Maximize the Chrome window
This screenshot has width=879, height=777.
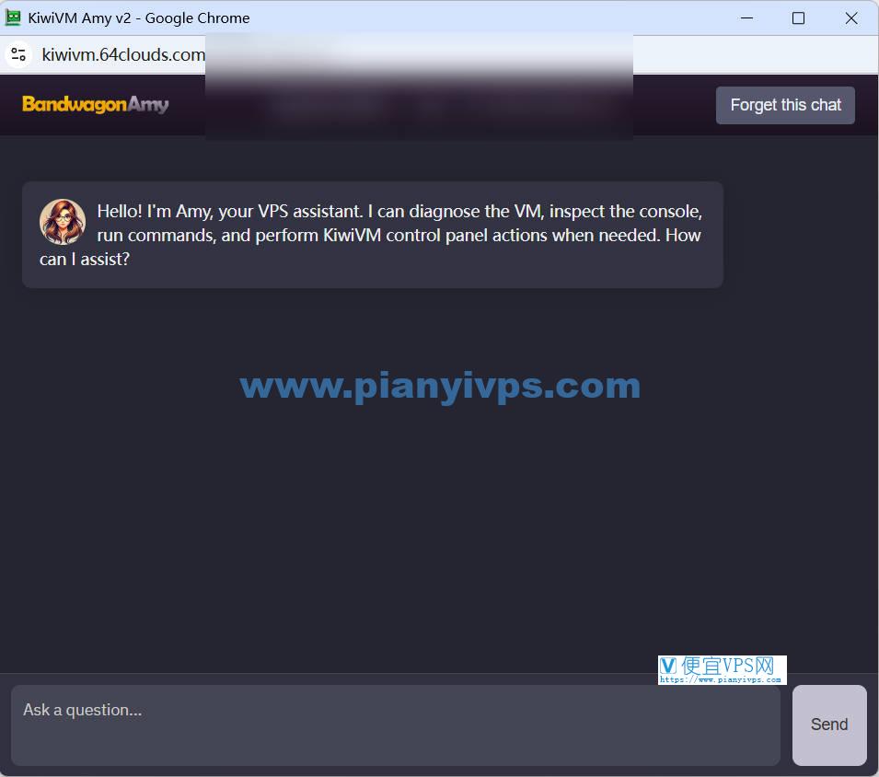798,17
